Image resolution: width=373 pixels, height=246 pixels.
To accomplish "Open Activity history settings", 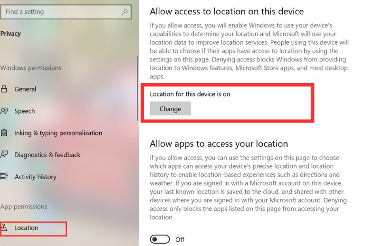I will [x=36, y=177].
